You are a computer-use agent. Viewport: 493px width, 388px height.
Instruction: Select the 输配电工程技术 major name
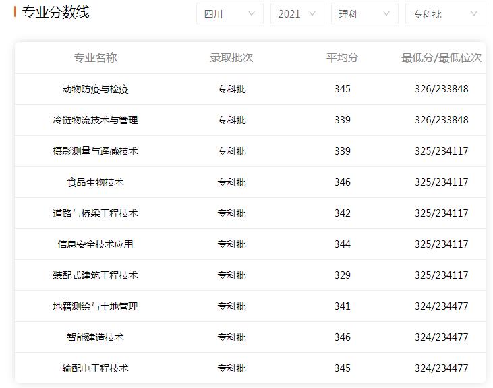pyautogui.click(x=95, y=368)
